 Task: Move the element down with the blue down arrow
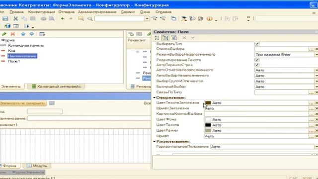[32, 34]
